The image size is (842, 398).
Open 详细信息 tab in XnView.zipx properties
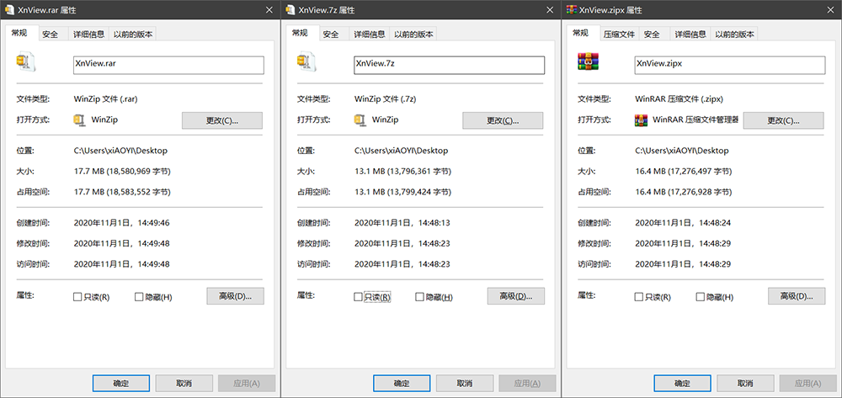pos(690,34)
